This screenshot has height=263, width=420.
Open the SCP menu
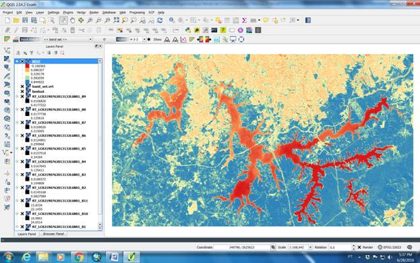coord(151,13)
